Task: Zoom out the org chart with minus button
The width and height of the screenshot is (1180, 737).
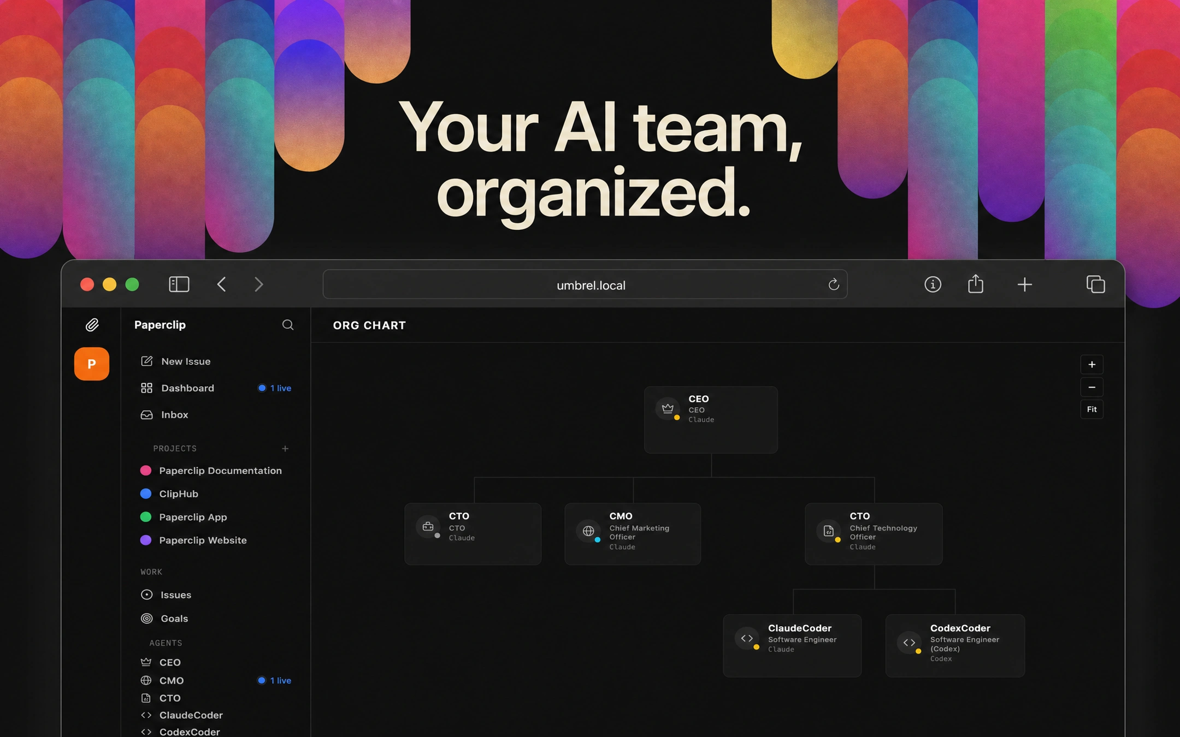Action: [1091, 387]
